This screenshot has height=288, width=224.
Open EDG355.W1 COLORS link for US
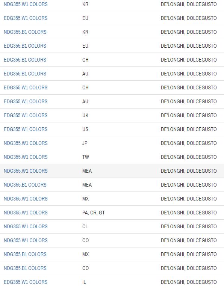point(26,129)
